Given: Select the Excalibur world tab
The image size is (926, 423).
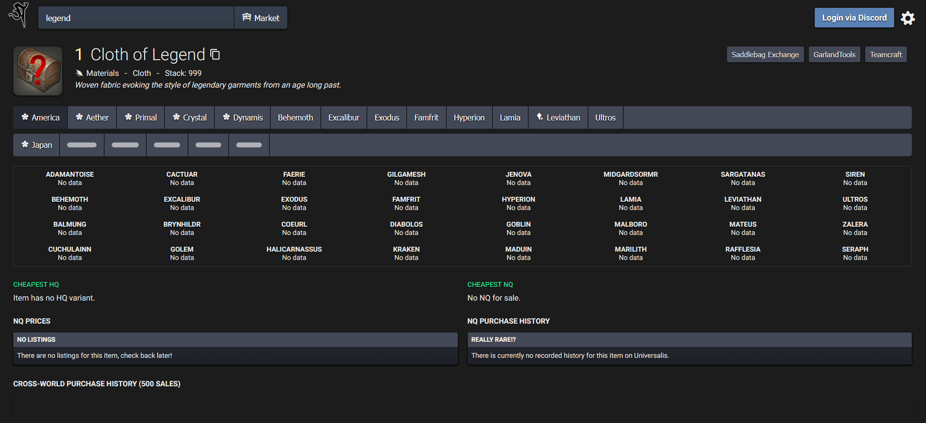Looking at the screenshot, I should click(344, 117).
